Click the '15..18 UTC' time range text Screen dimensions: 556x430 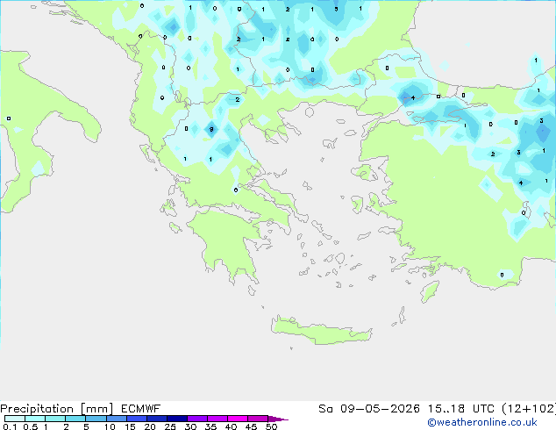pos(461,409)
